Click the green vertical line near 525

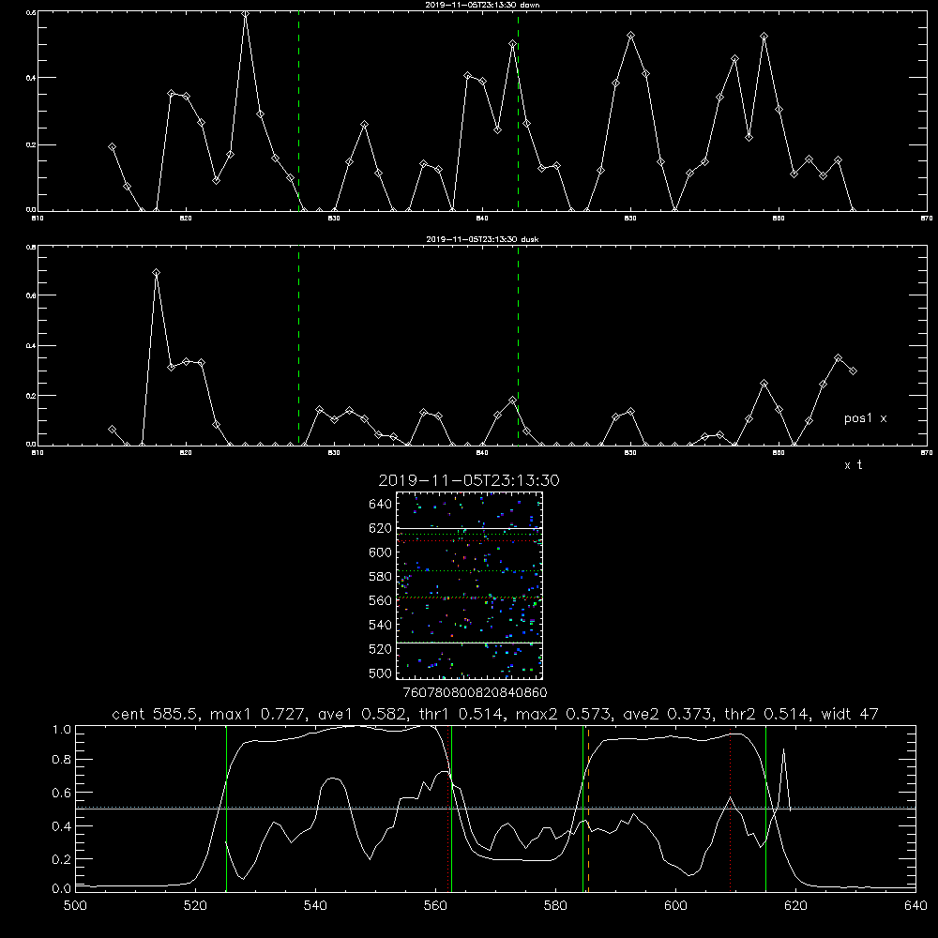tap(226, 809)
